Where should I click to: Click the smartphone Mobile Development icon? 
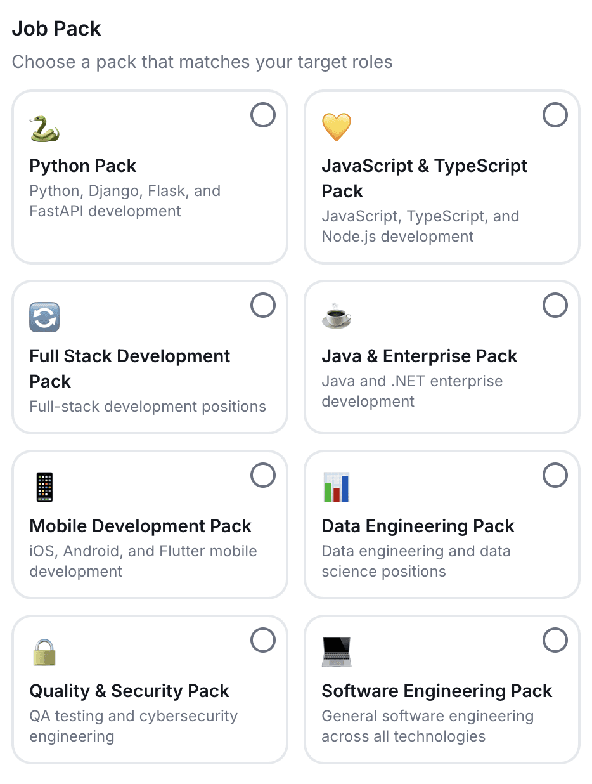coord(44,487)
